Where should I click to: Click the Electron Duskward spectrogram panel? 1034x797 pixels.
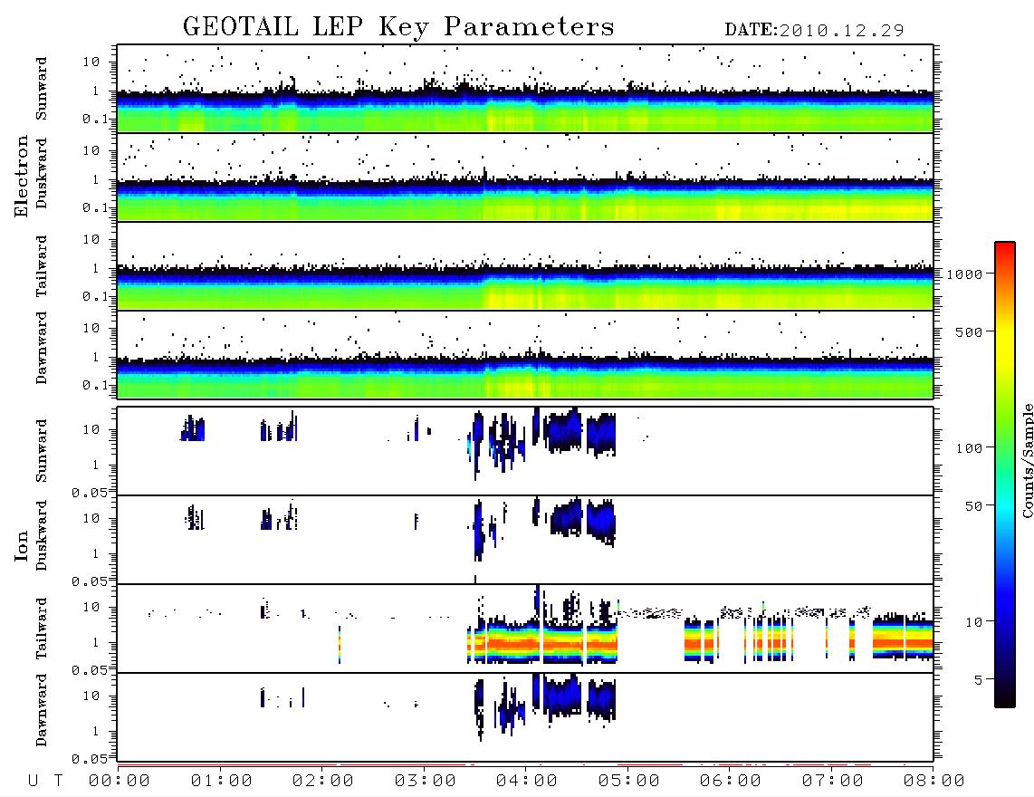point(525,177)
